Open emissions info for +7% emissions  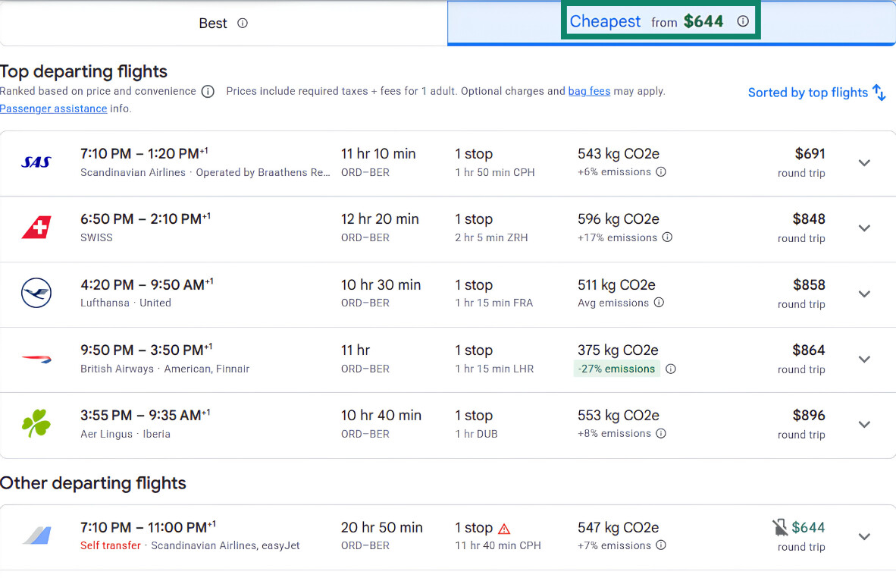(x=661, y=545)
